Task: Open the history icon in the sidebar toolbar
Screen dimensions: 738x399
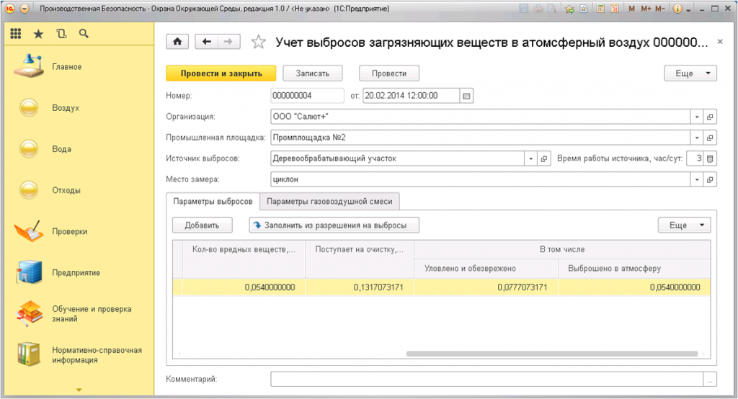Action: coord(61,34)
